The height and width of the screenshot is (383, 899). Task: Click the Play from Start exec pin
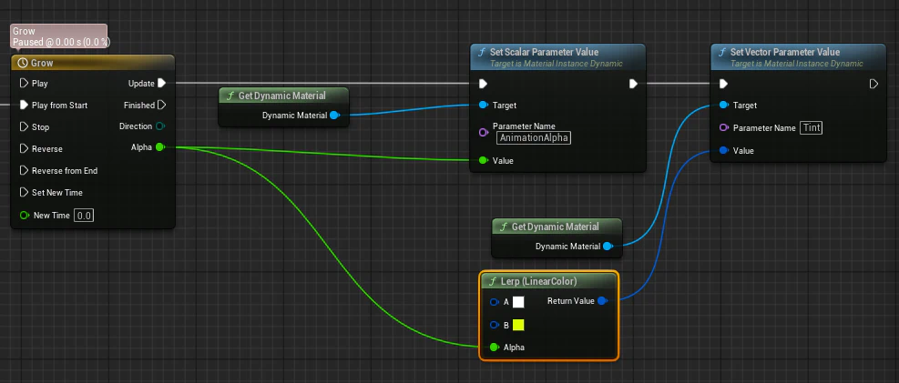point(24,106)
